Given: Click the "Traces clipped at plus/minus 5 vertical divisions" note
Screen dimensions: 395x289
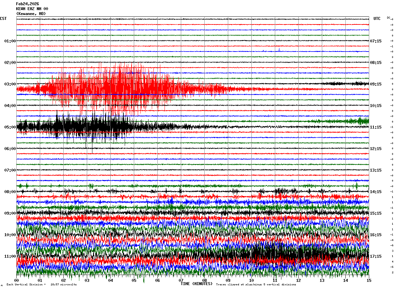Looking at the screenshot, I should 256,285.
